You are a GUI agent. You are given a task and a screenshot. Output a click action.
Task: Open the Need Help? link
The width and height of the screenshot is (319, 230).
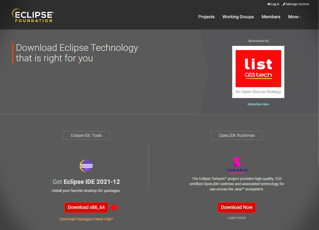pos(104,219)
